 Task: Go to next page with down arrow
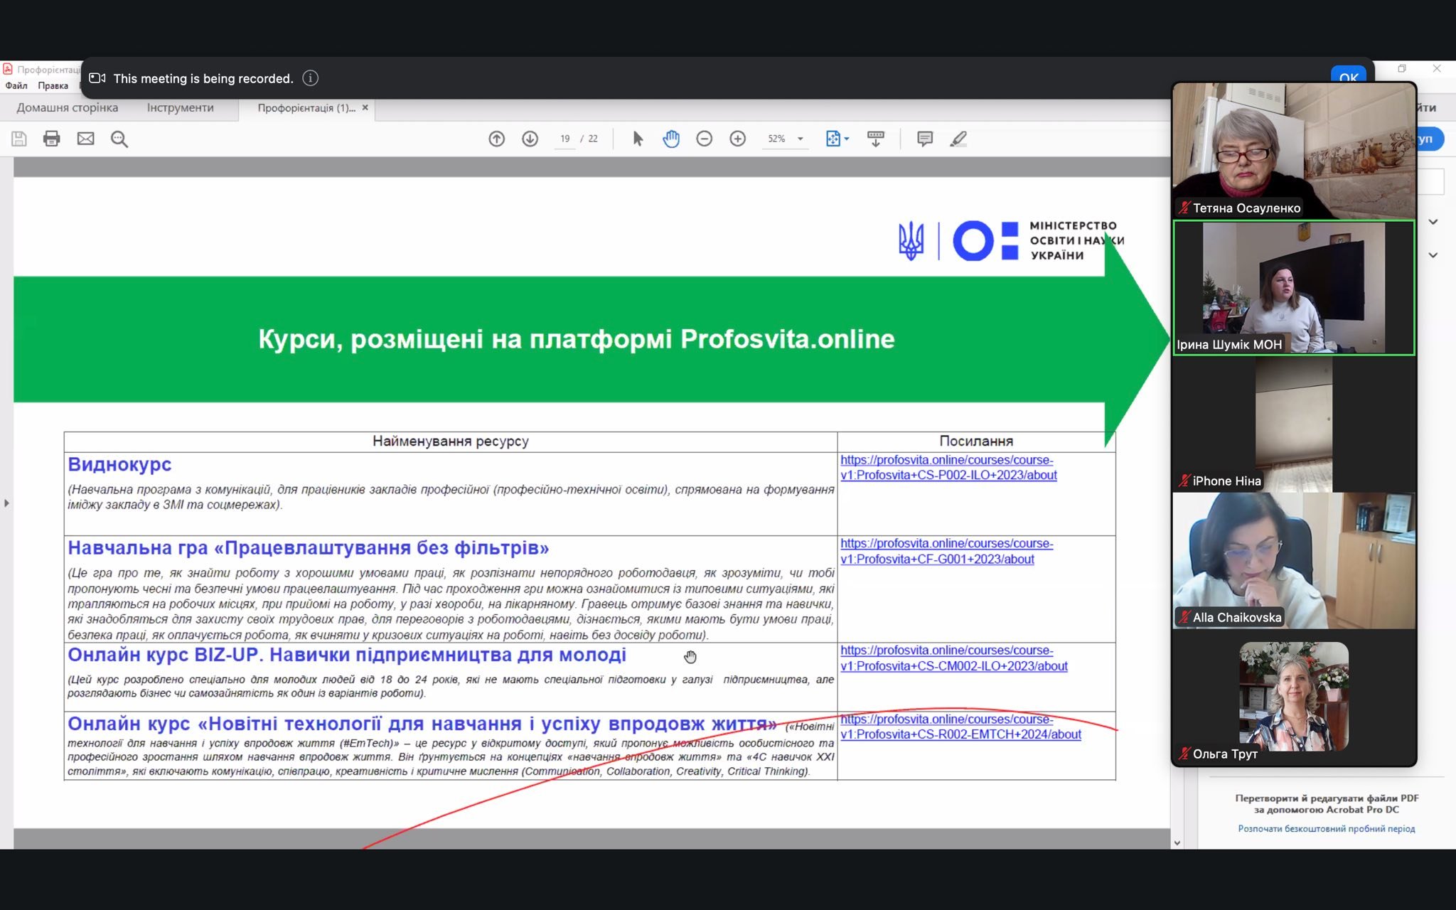pyautogui.click(x=530, y=139)
